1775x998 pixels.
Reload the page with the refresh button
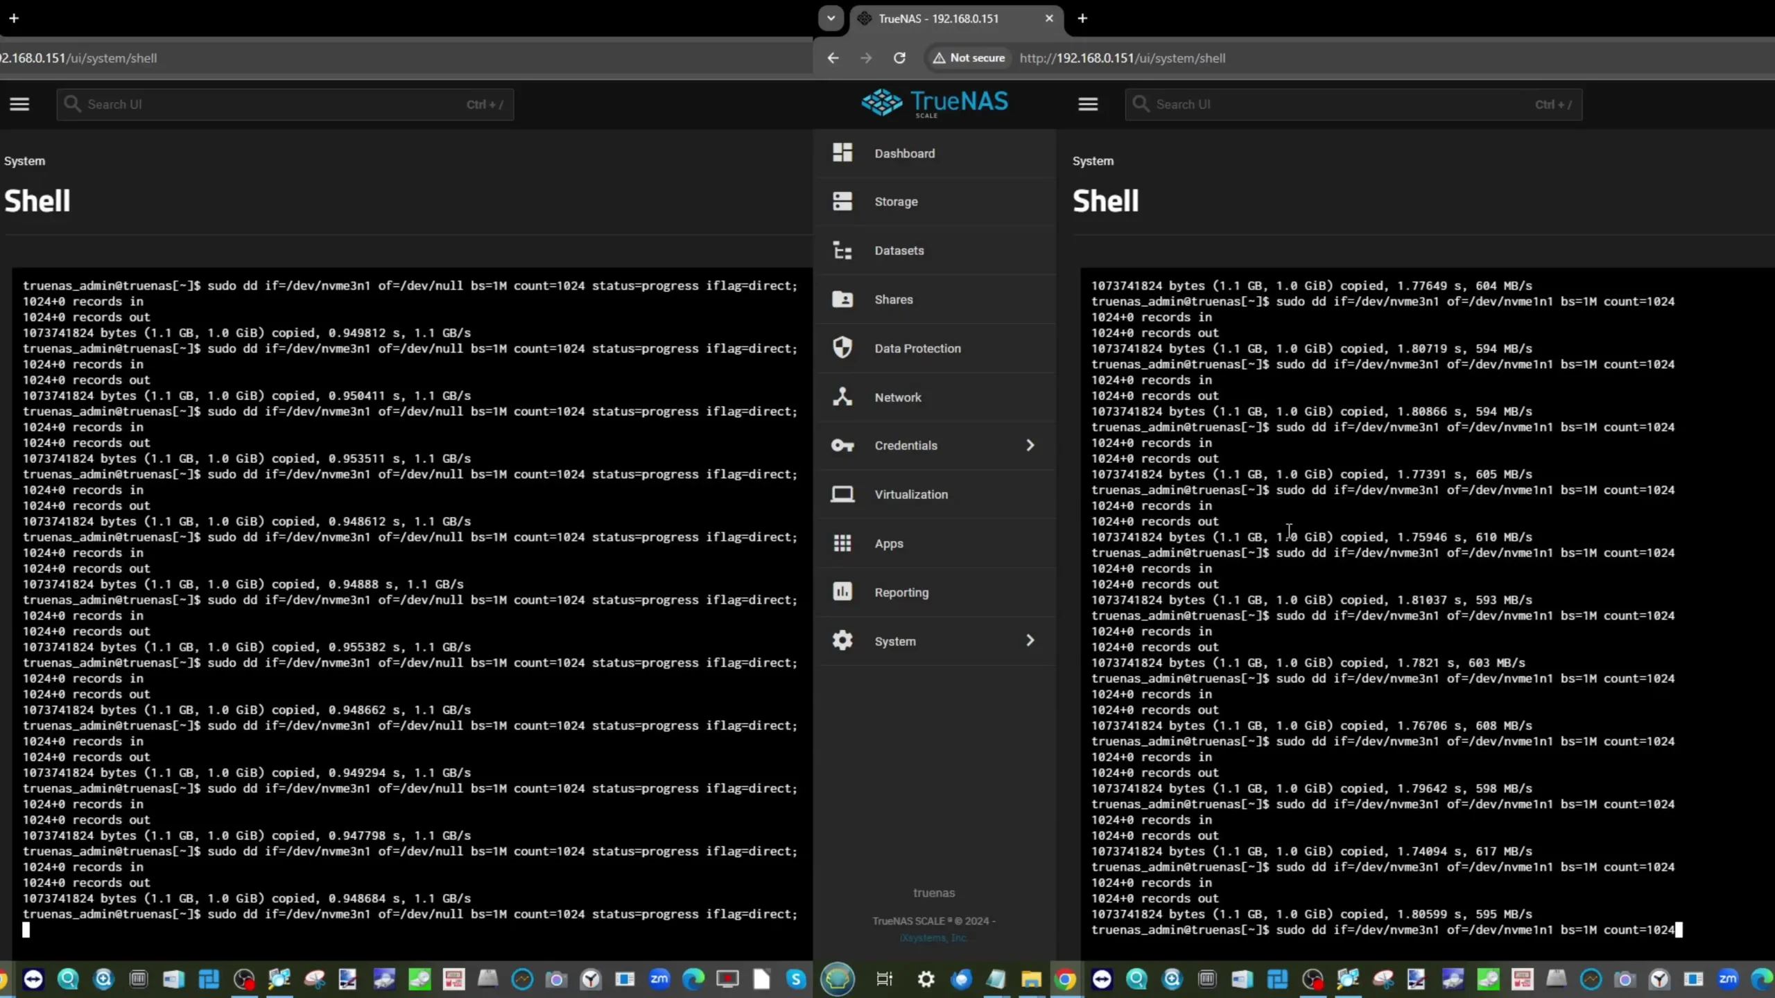pyautogui.click(x=899, y=58)
